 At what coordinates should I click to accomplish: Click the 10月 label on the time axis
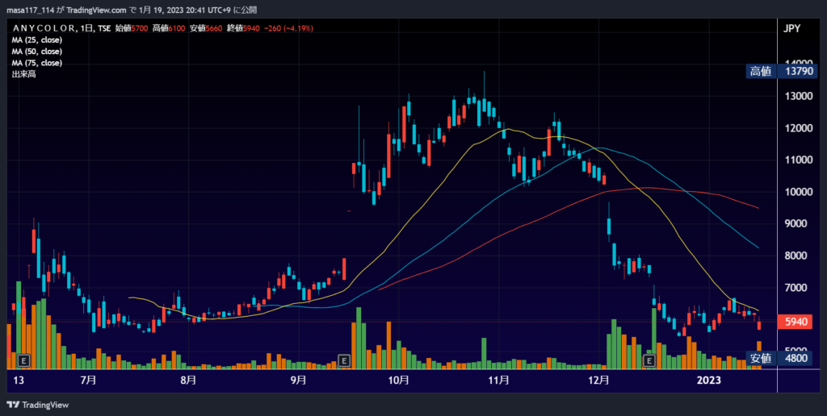pyautogui.click(x=399, y=381)
